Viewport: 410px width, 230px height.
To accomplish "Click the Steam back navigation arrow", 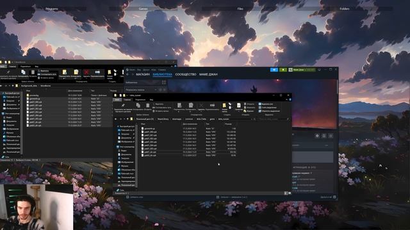I will point(127,74).
